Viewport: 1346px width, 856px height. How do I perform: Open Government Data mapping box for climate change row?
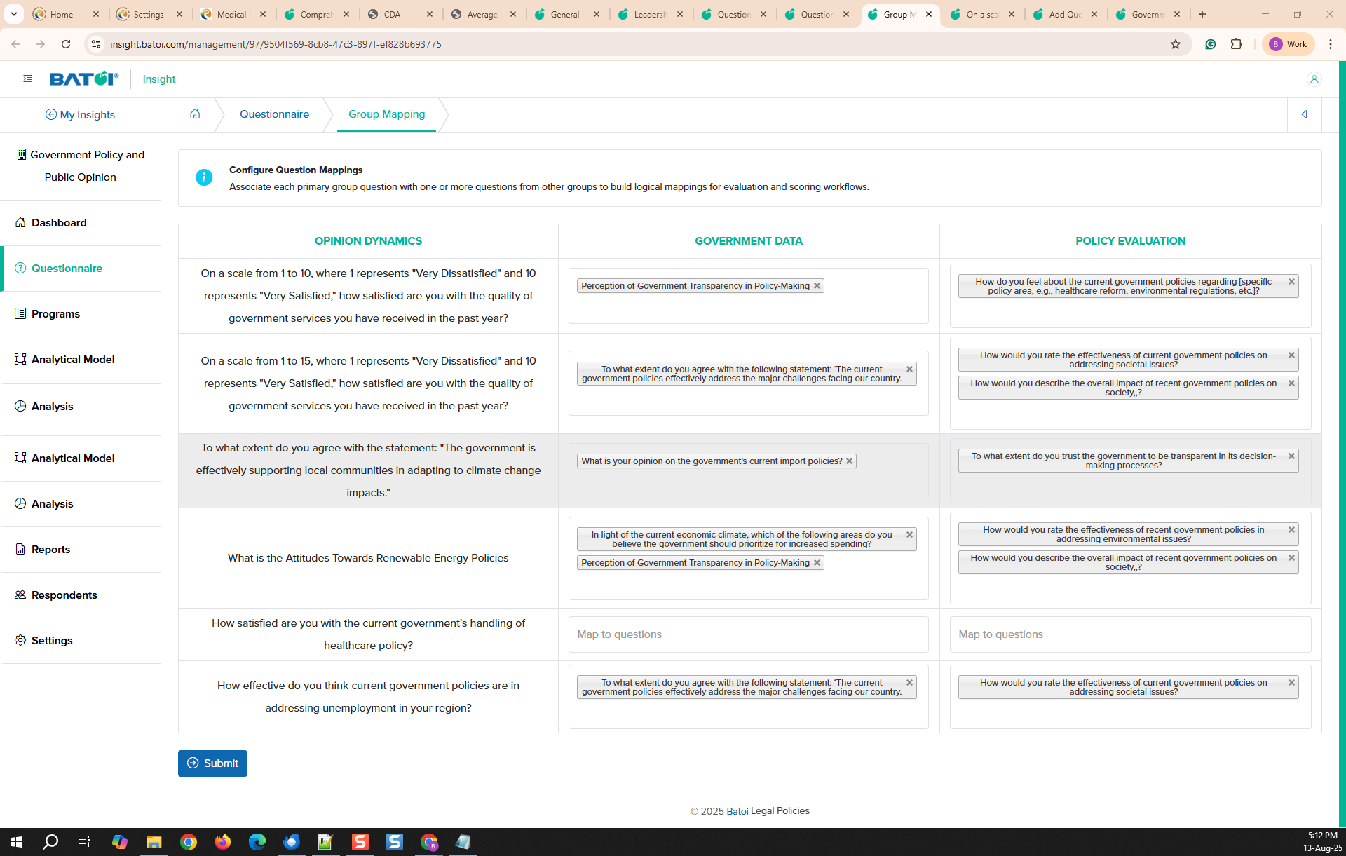[748, 470]
